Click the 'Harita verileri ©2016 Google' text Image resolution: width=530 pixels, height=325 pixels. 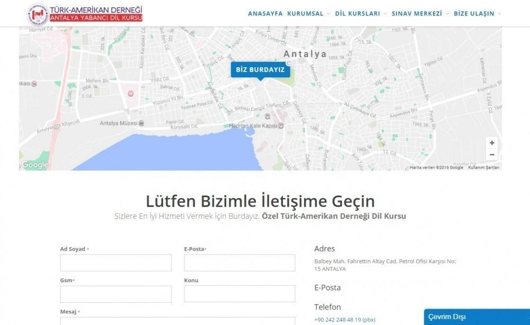(x=436, y=168)
